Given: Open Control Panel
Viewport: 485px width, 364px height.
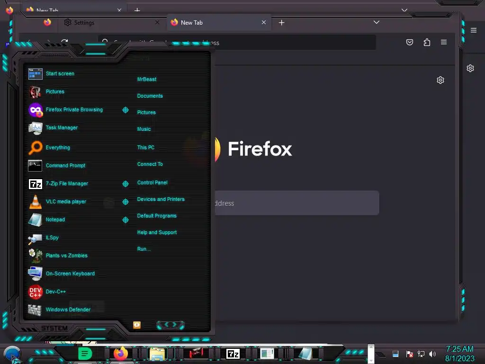Looking at the screenshot, I should click(x=152, y=182).
